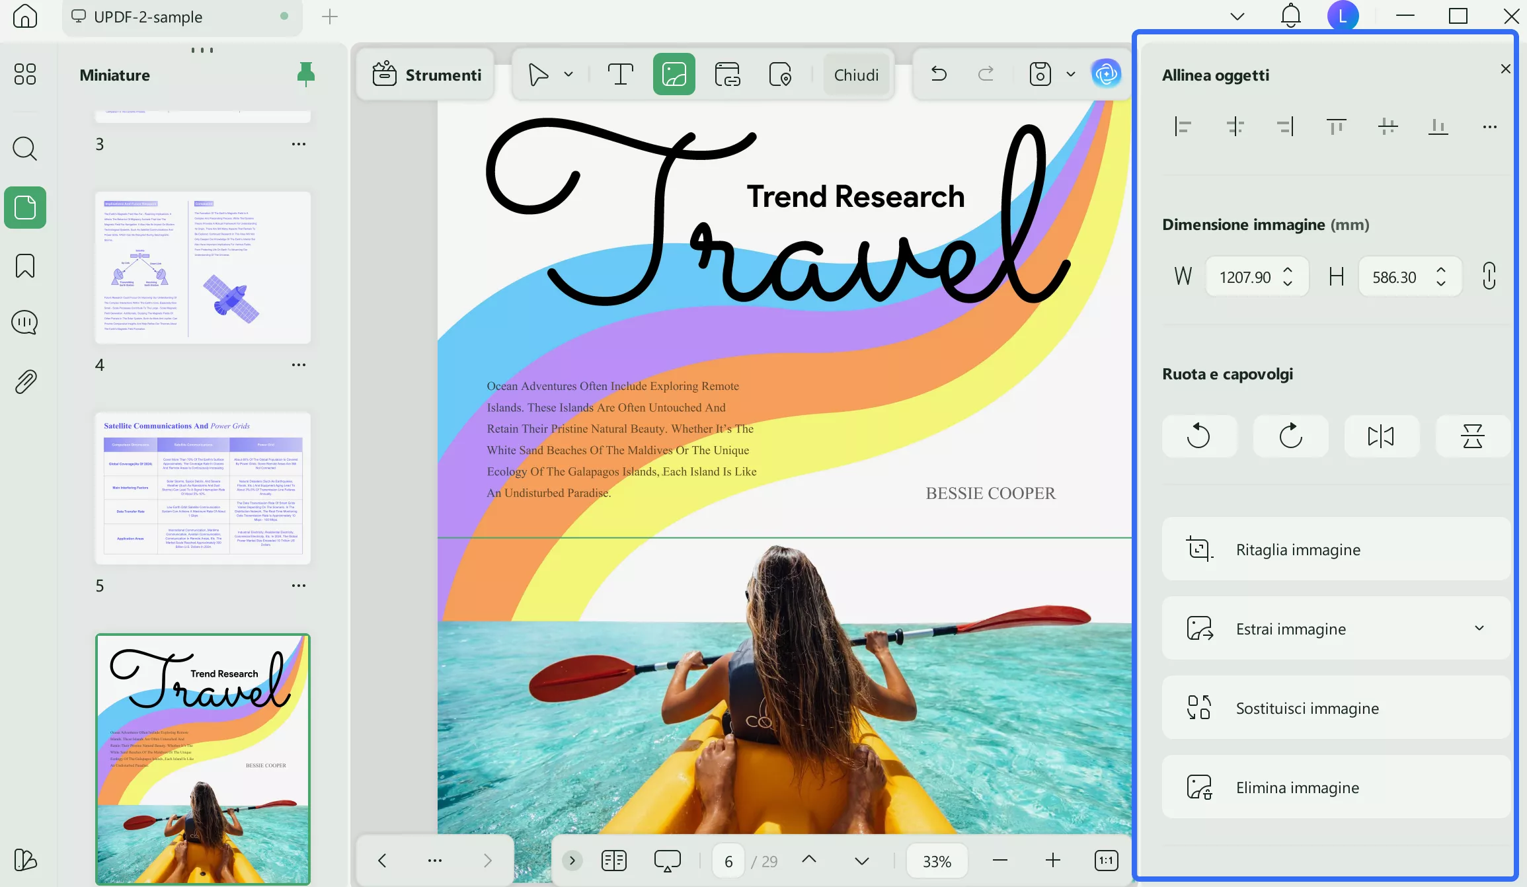The image size is (1527, 887).
Task: Select the text editing tool
Action: tap(620, 75)
